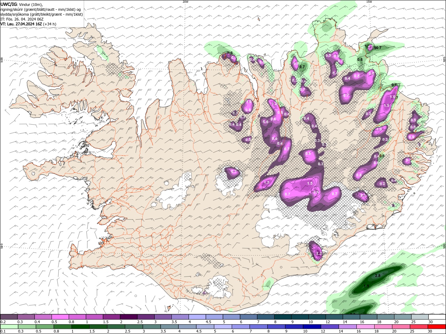Select the light pink 16 swatch, bottom legend
446x334 pixels.
pyautogui.click(x=365, y=327)
